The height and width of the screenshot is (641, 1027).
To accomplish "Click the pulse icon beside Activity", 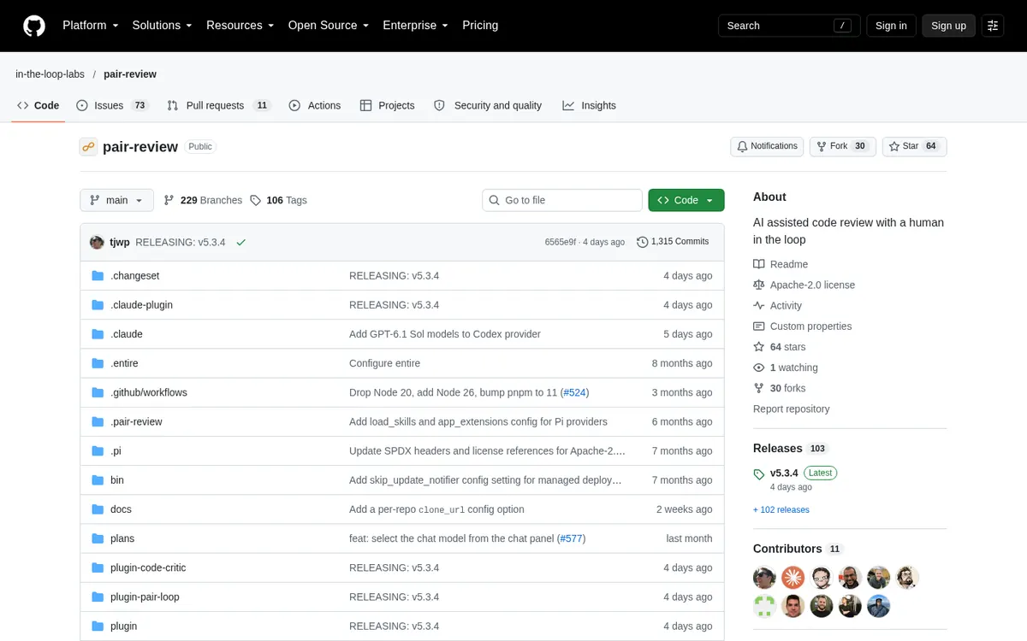I will click(x=758, y=305).
